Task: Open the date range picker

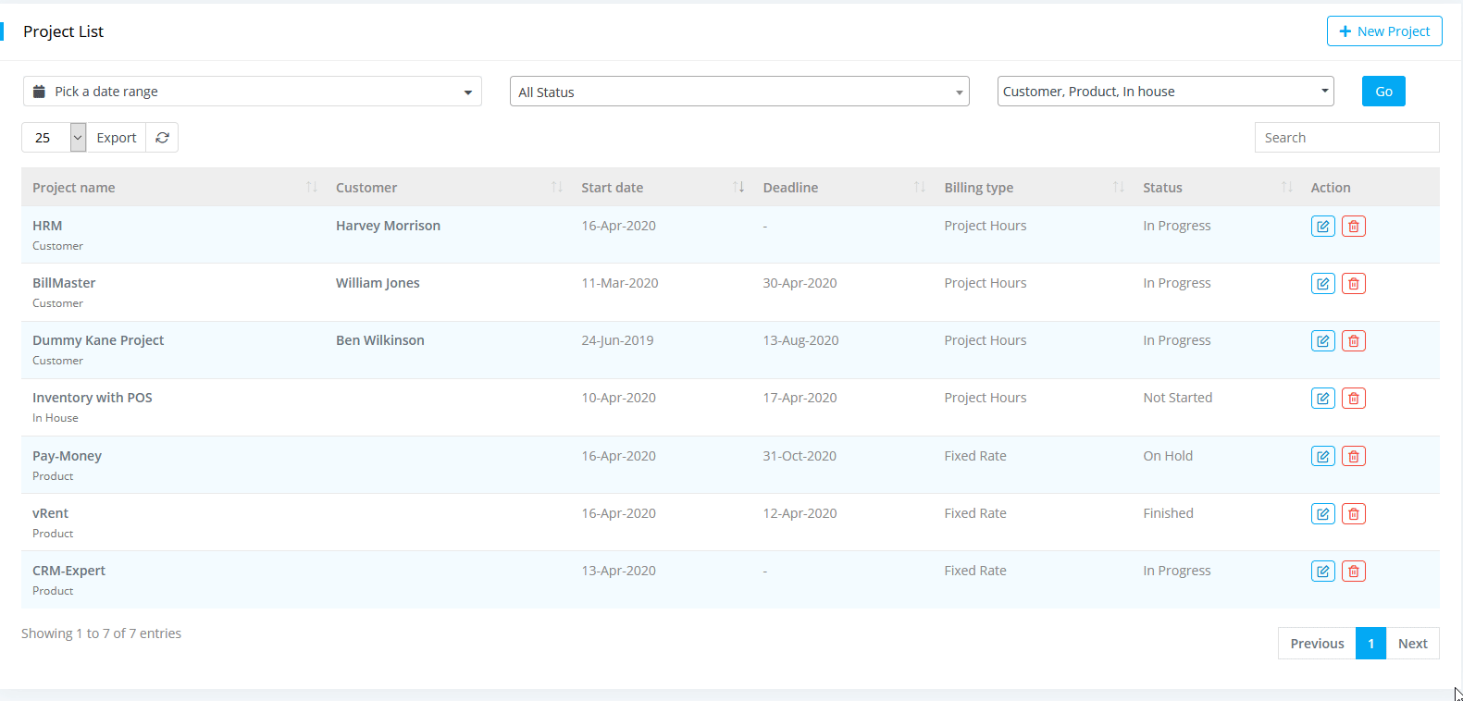Action: point(252,92)
